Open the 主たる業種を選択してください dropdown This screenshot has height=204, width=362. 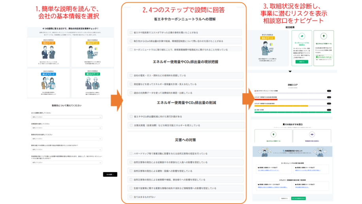coord(67,117)
